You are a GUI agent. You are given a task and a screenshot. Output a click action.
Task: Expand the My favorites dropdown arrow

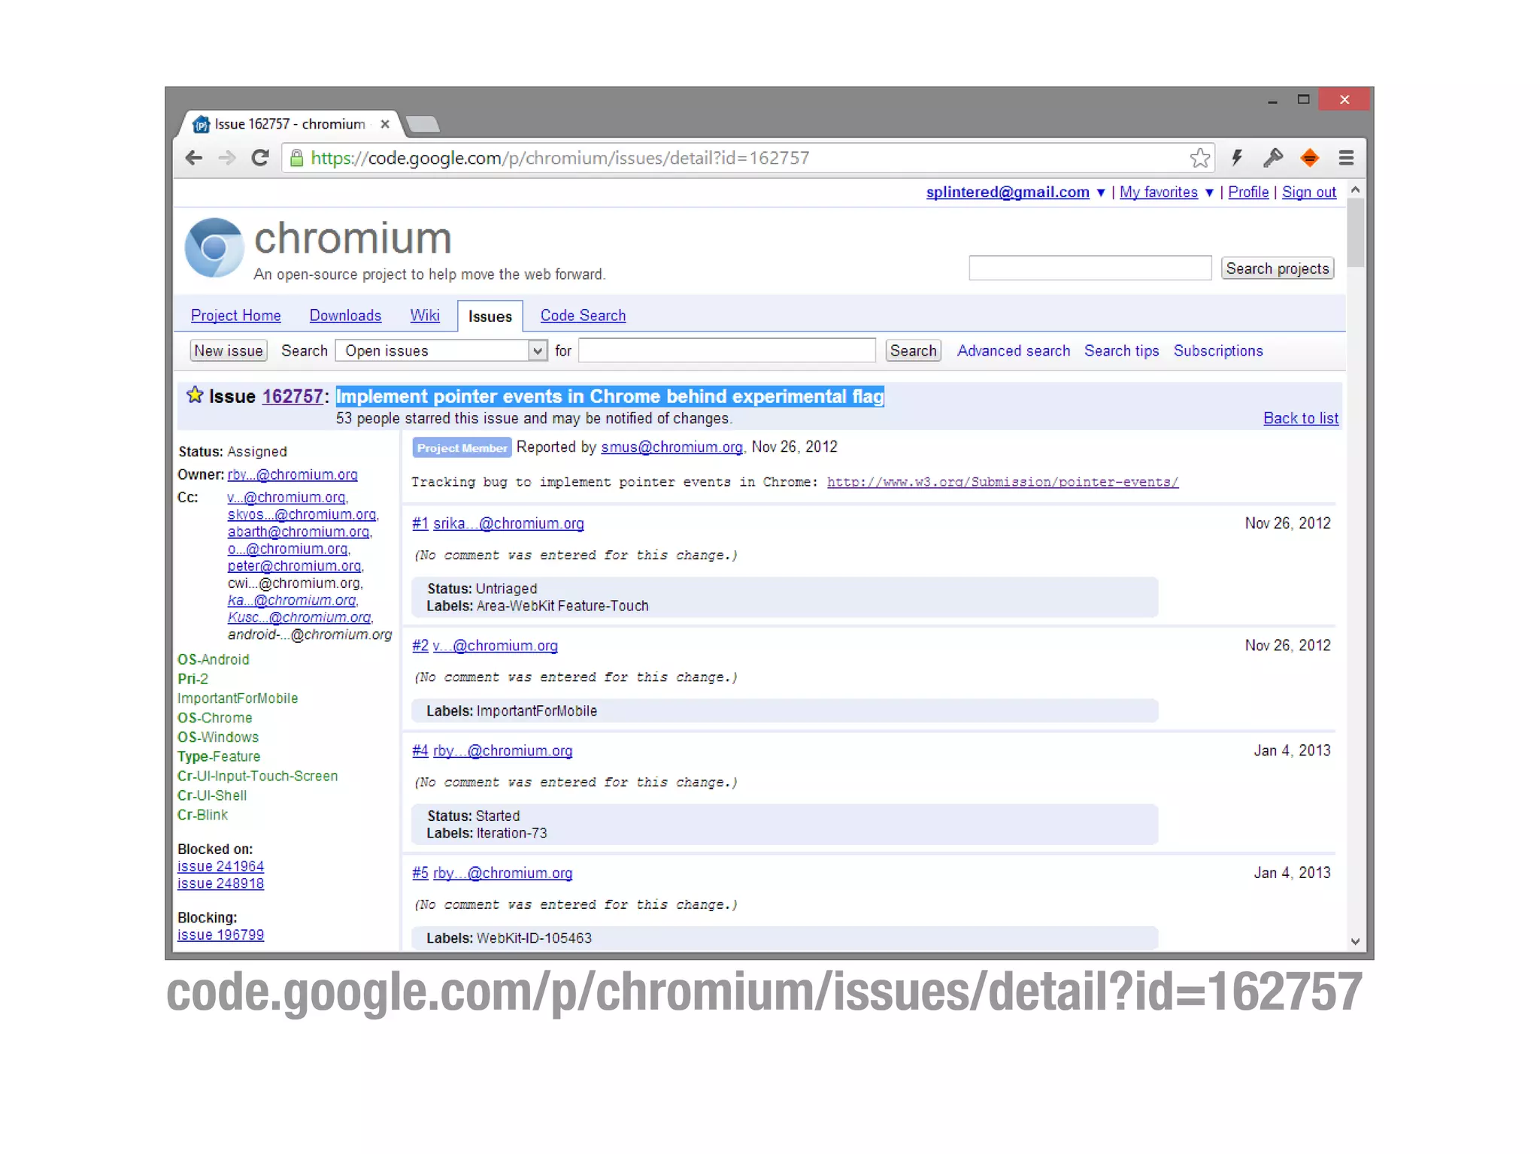coord(1209,193)
